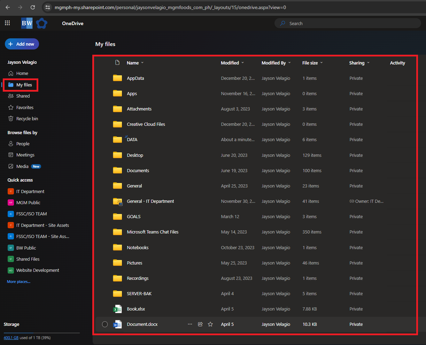
Task: Click the blue flower logo icon
Action: point(41,23)
